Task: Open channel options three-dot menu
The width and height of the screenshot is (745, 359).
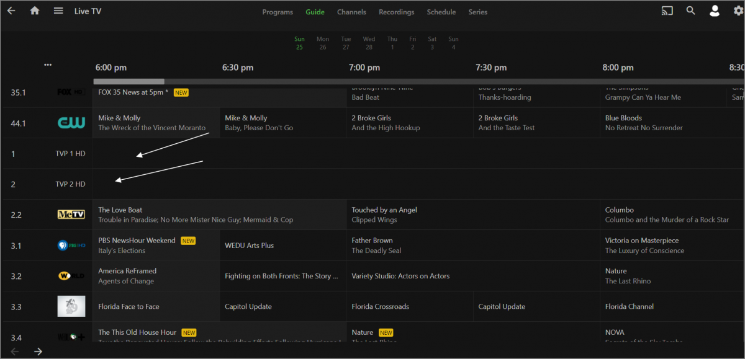Action: [x=48, y=65]
